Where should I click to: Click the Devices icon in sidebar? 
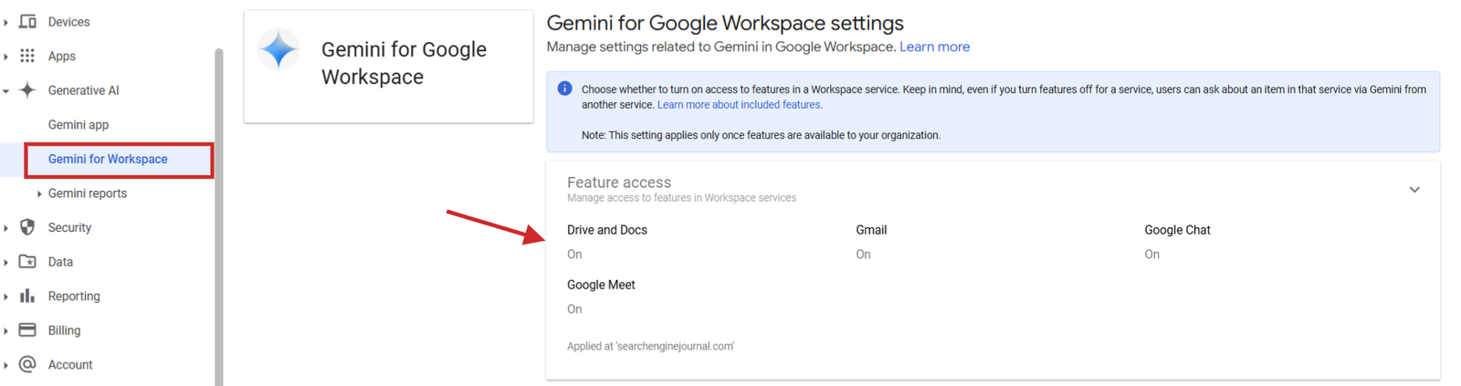pyautogui.click(x=27, y=21)
